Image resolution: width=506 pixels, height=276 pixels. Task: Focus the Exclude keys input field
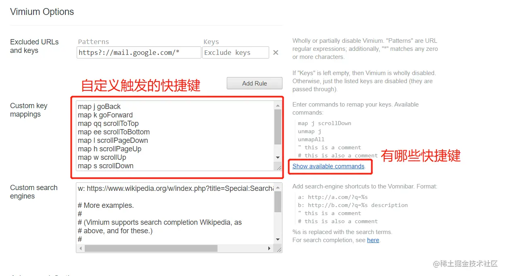(x=235, y=52)
